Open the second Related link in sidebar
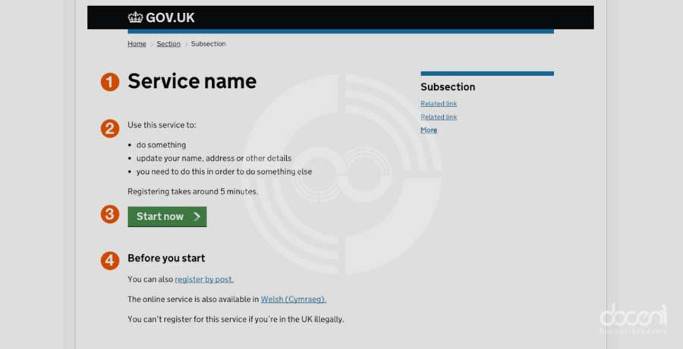683x349 pixels. 439,117
